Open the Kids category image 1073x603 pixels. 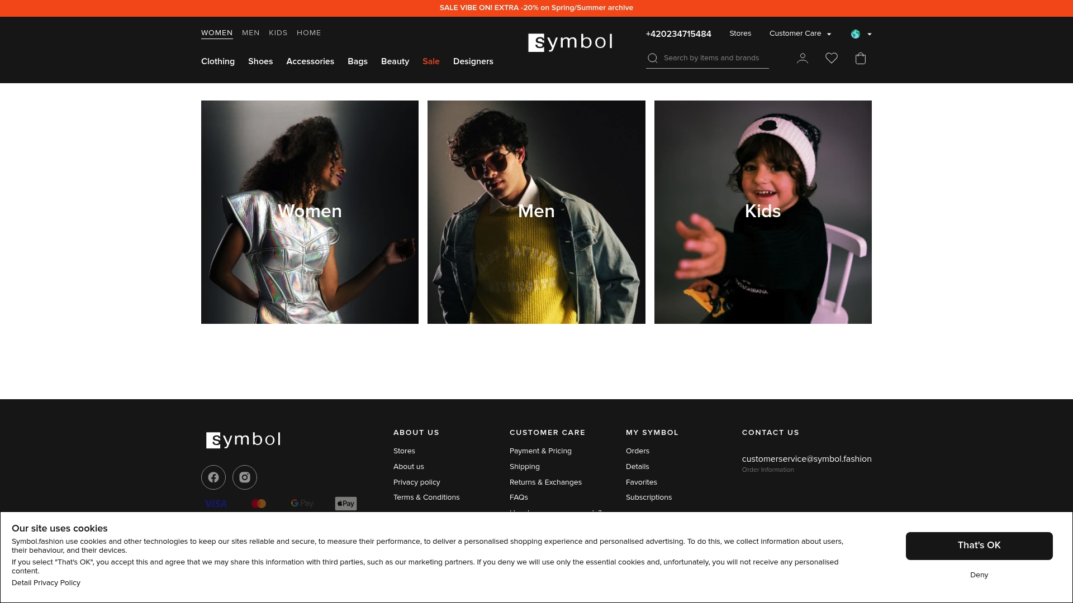click(763, 212)
